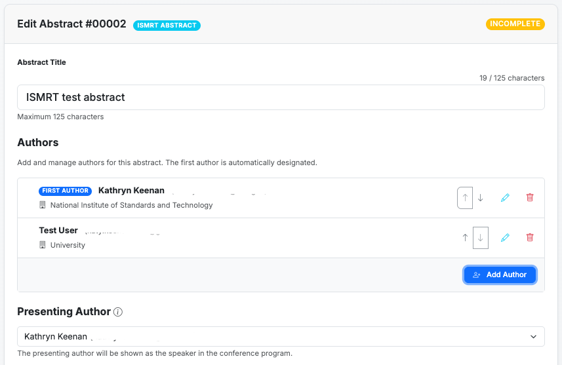Move Test User down in author order
The height and width of the screenshot is (365, 562).
pyautogui.click(x=481, y=238)
